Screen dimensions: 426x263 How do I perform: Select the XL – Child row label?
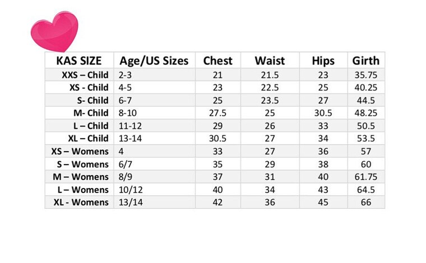click(x=89, y=139)
